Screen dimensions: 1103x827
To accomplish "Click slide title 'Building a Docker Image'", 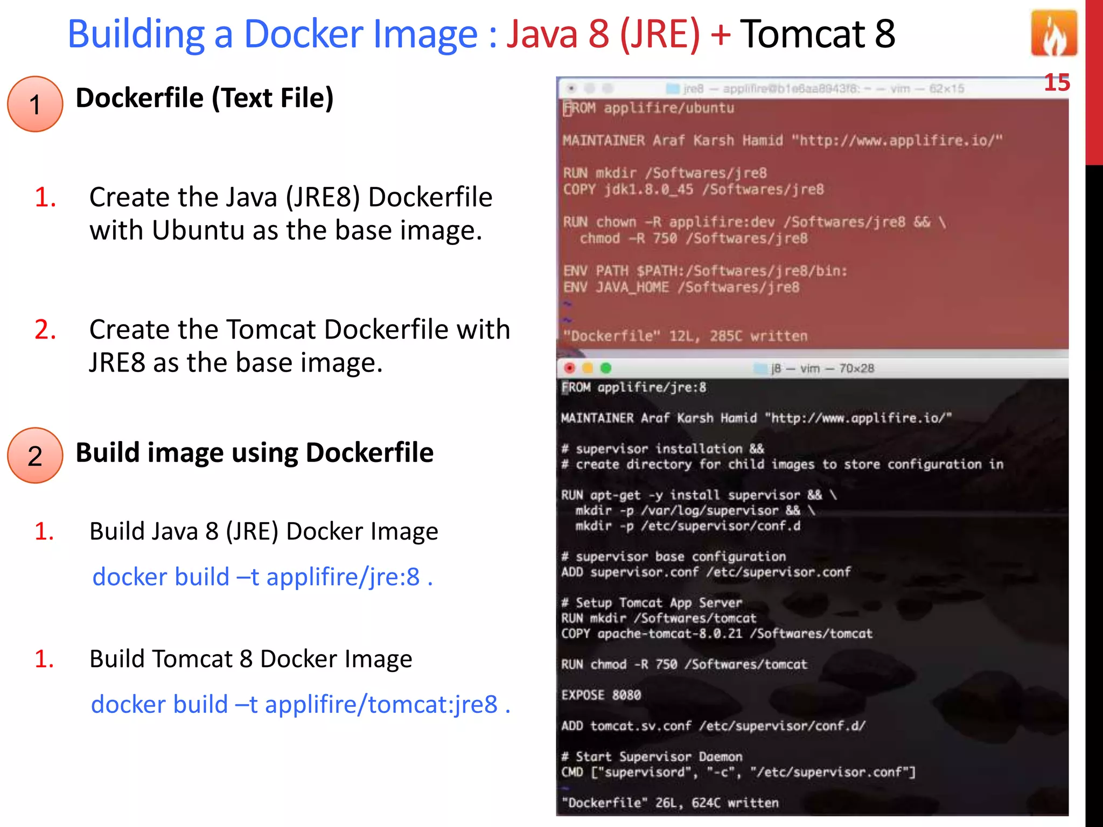I will point(272,34).
